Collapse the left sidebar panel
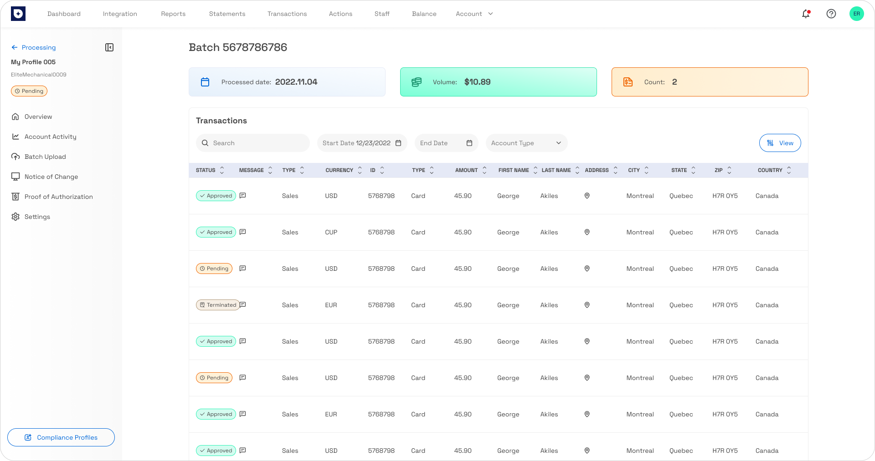Screen dimensions: 875x461 pyautogui.click(x=109, y=47)
